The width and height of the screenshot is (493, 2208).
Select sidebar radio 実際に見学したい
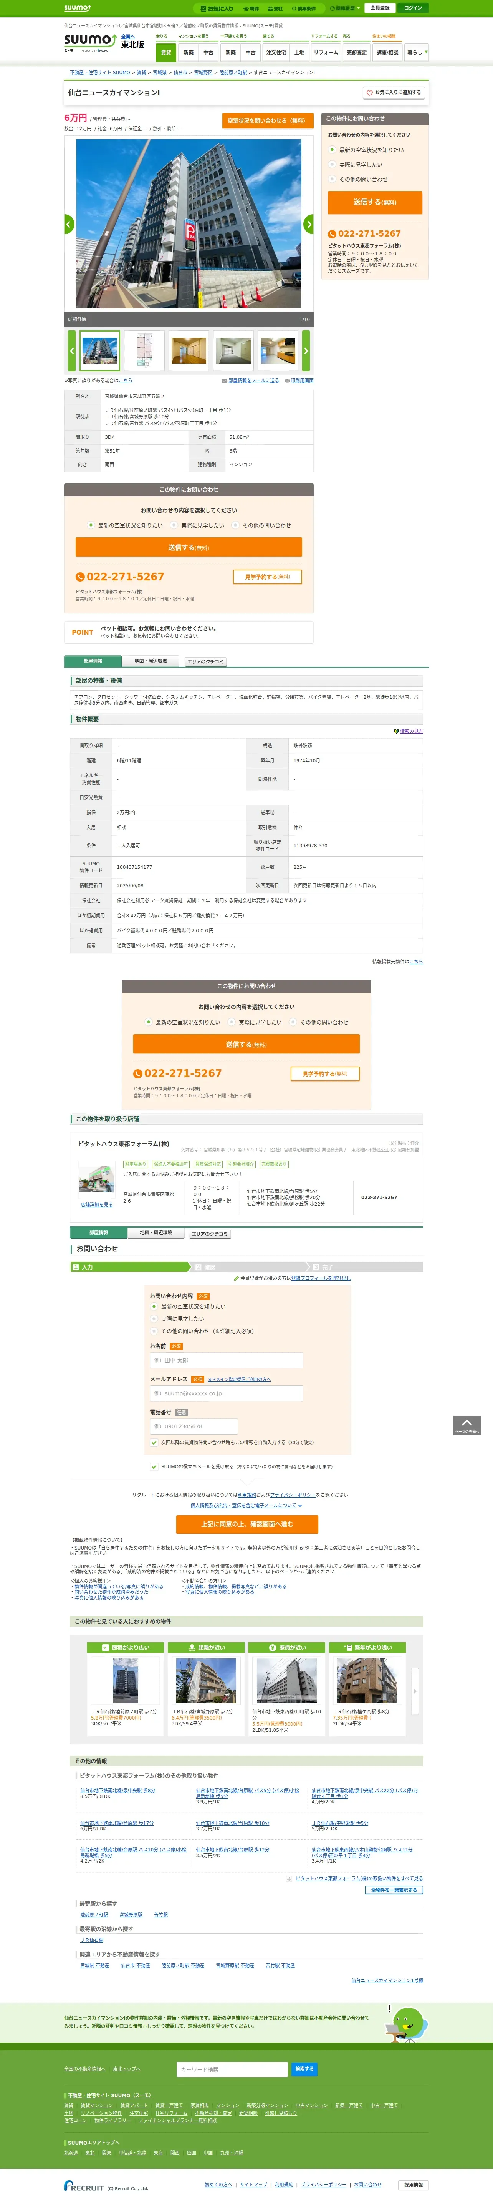(332, 165)
